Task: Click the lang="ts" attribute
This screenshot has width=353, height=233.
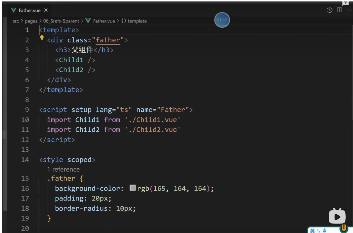Action: pos(114,110)
